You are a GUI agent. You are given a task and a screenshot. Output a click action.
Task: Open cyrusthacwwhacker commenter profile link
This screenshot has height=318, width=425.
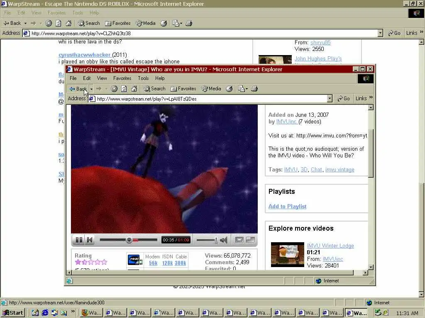pyautogui.click(x=85, y=55)
